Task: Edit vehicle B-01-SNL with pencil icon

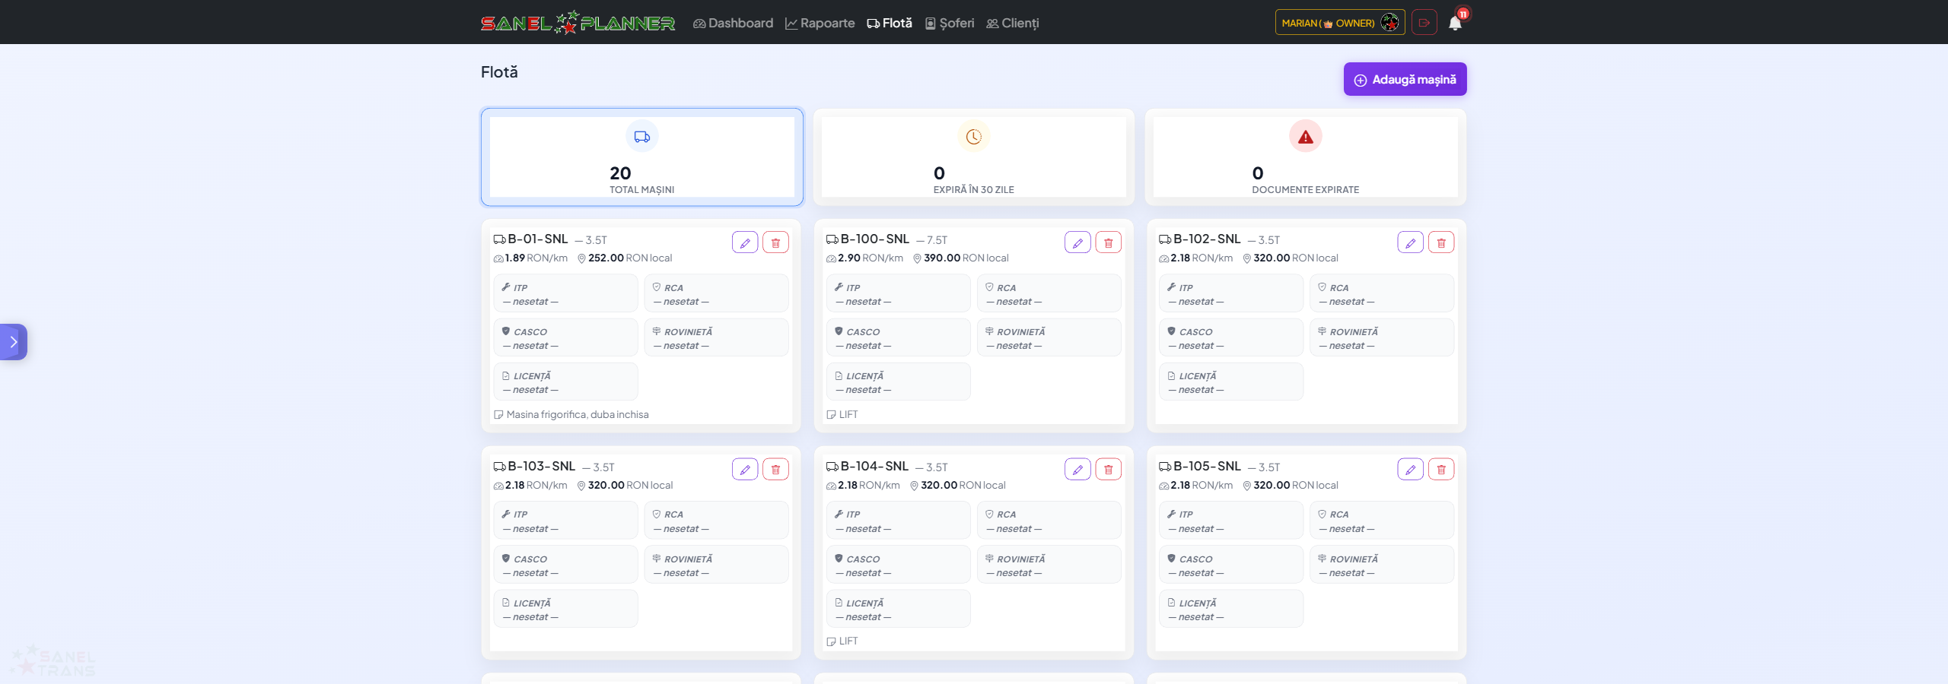Action: [x=745, y=242]
